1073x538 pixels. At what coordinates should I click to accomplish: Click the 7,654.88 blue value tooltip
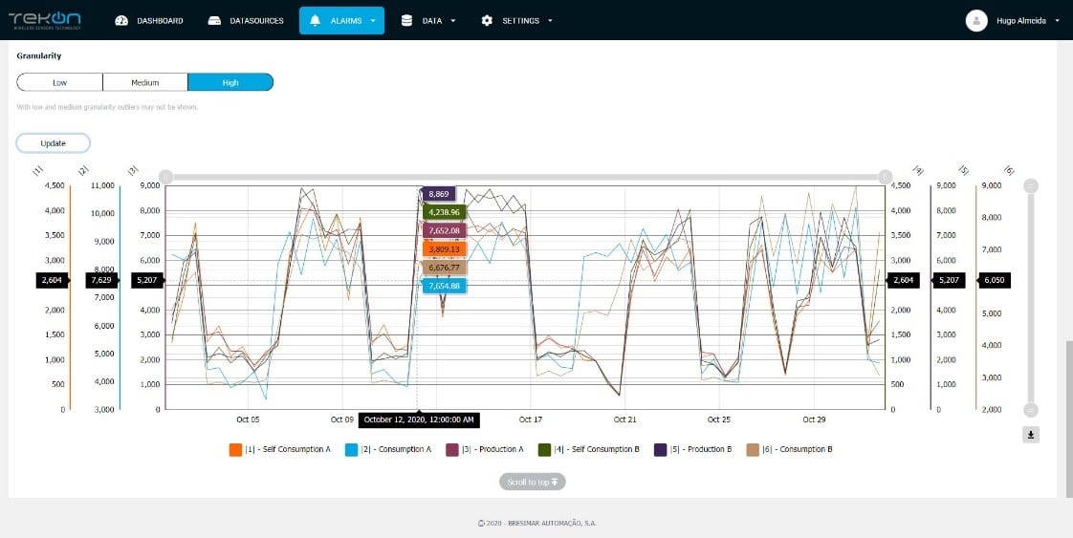click(x=444, y=286)
